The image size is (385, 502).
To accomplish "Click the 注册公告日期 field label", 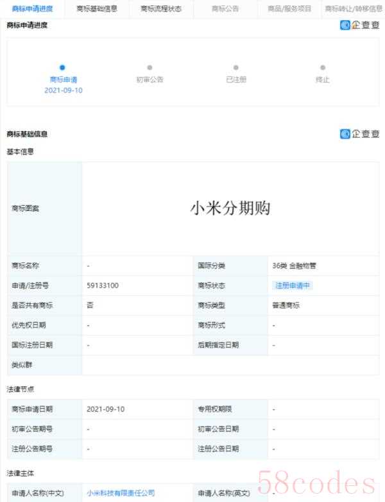I will [218, 449].
